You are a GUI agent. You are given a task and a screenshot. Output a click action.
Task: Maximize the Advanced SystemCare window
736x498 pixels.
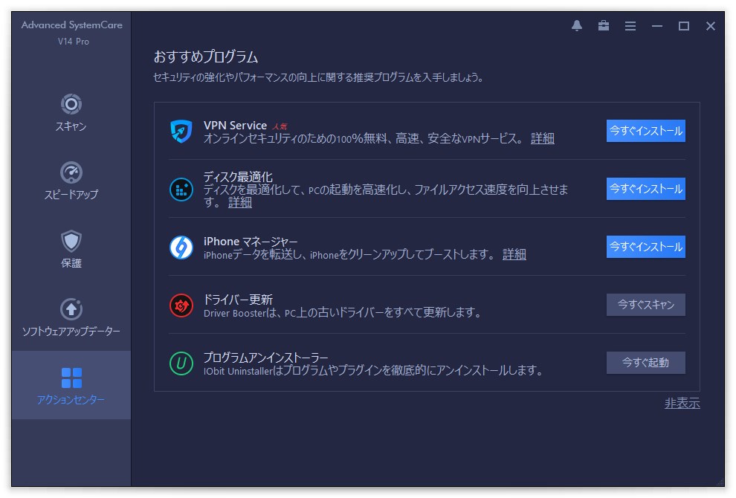click(x=684, y=26)
